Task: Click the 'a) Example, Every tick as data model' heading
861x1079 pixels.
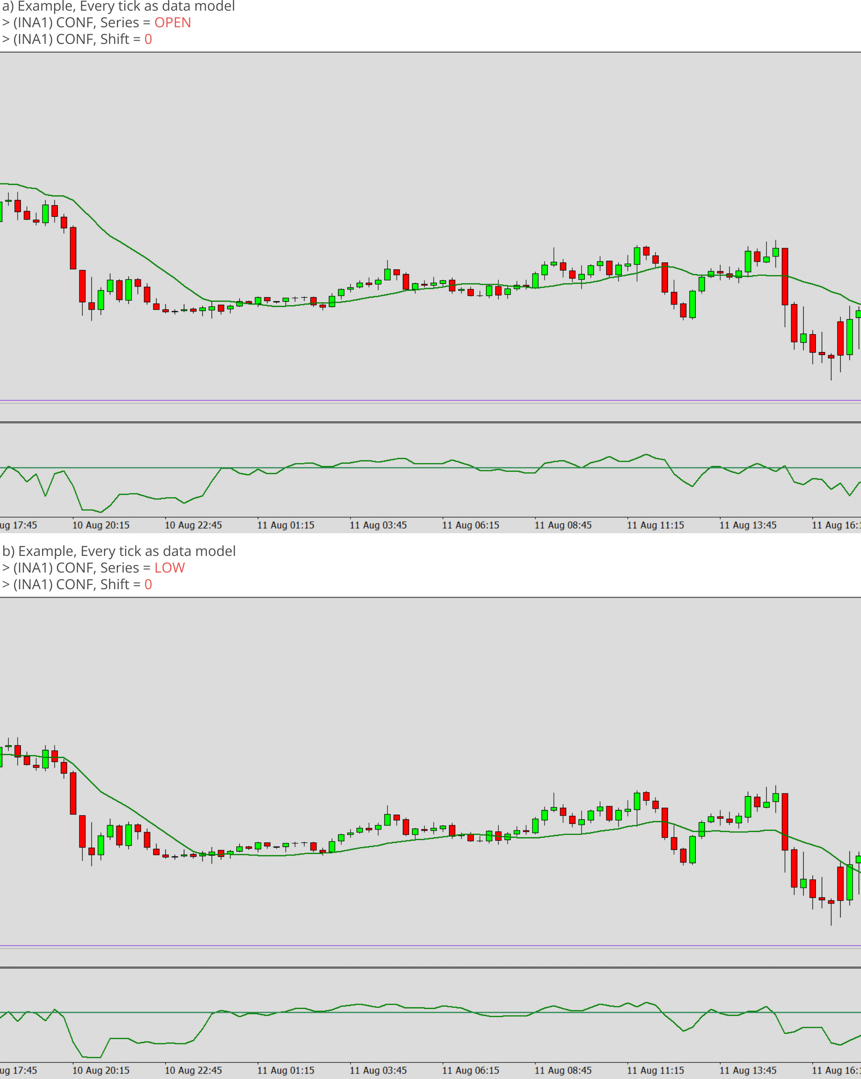Action: coord(119,6)
